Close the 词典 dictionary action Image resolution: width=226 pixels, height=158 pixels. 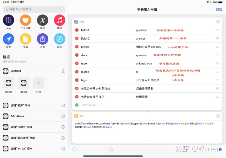pos(218,22)
